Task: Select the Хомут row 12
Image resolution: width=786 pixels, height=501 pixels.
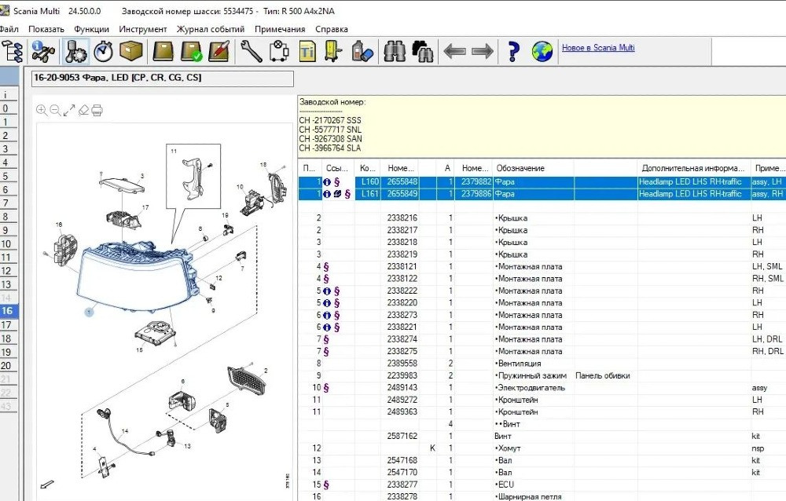Action: [542, 448]
